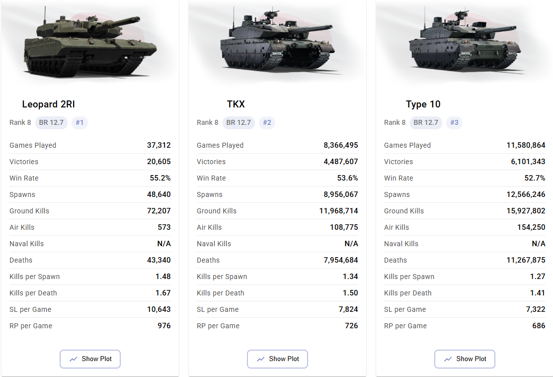This screenshot has height=377, width=553.
Task: Open the Leopard 2RI title link
Action: click(48, 104)
